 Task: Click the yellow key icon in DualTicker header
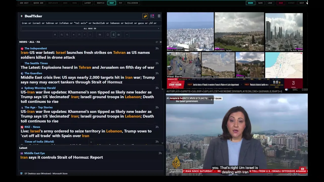(145, 16)
